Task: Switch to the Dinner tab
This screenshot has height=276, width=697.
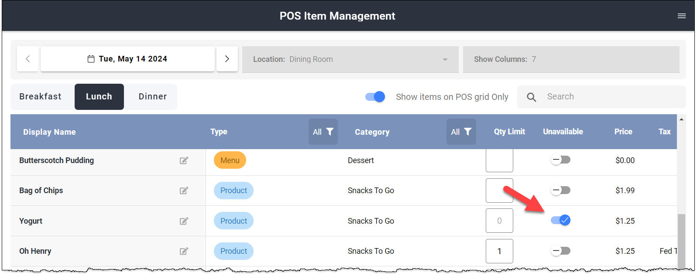Action: pyautogui.click(x=153, y=97)
